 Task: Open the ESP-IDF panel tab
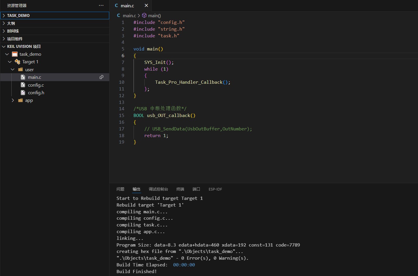[x=215, y=189]
